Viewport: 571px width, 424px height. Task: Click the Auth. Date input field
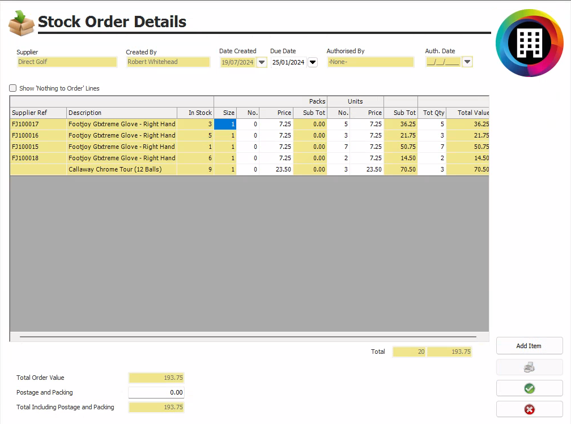(444, 62)
